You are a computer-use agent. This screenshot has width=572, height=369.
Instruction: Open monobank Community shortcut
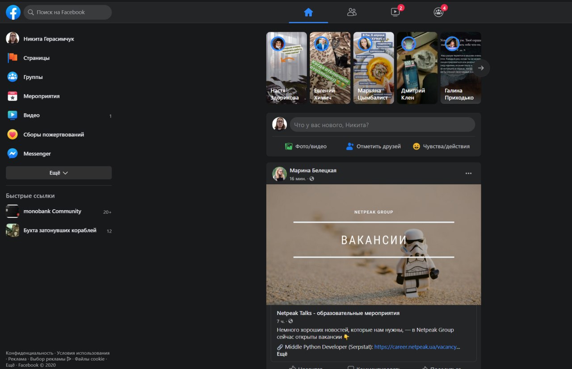[x=59, y=211]
